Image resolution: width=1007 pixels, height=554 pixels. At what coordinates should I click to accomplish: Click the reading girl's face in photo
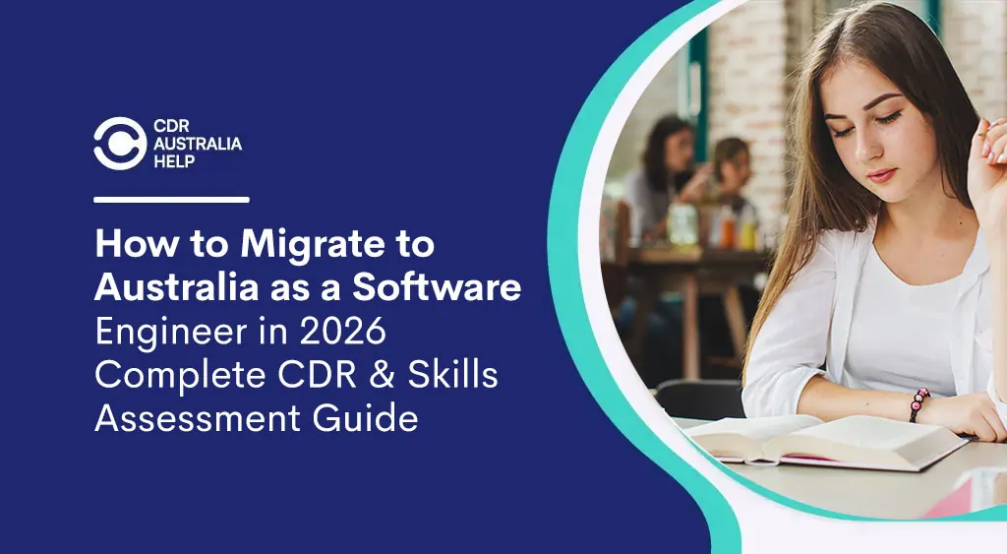tap(879, 138)
